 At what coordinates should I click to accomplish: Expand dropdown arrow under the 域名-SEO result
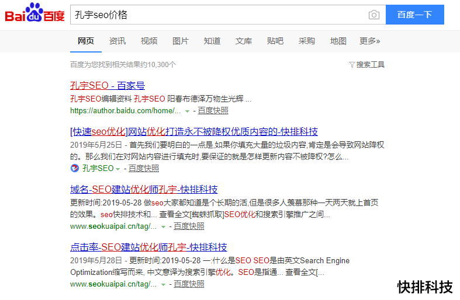point(163,227)
